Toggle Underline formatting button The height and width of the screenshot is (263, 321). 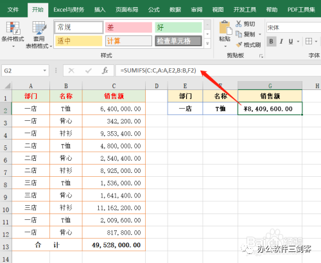[x=291, y=41]
